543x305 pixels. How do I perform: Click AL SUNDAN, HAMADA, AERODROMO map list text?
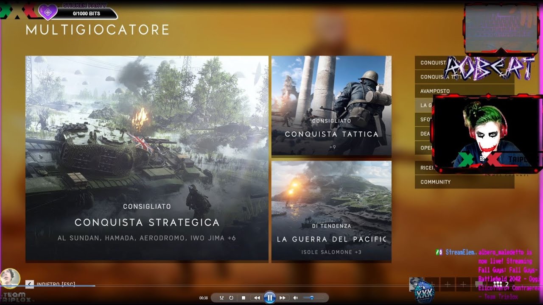click(147, 238)
